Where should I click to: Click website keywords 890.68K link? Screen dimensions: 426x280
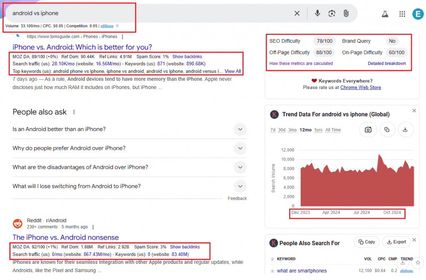(195, 64)
